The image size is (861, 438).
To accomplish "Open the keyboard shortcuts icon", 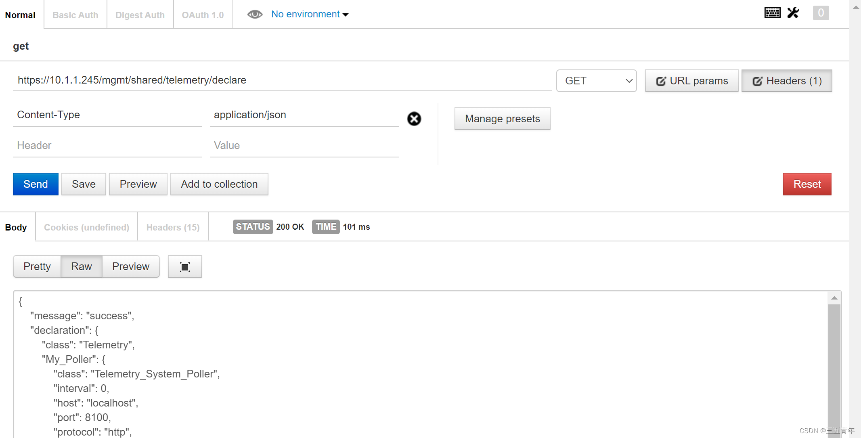I will click(772, 13).
